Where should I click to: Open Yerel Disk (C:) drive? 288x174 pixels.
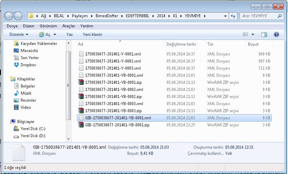(30, 129)
